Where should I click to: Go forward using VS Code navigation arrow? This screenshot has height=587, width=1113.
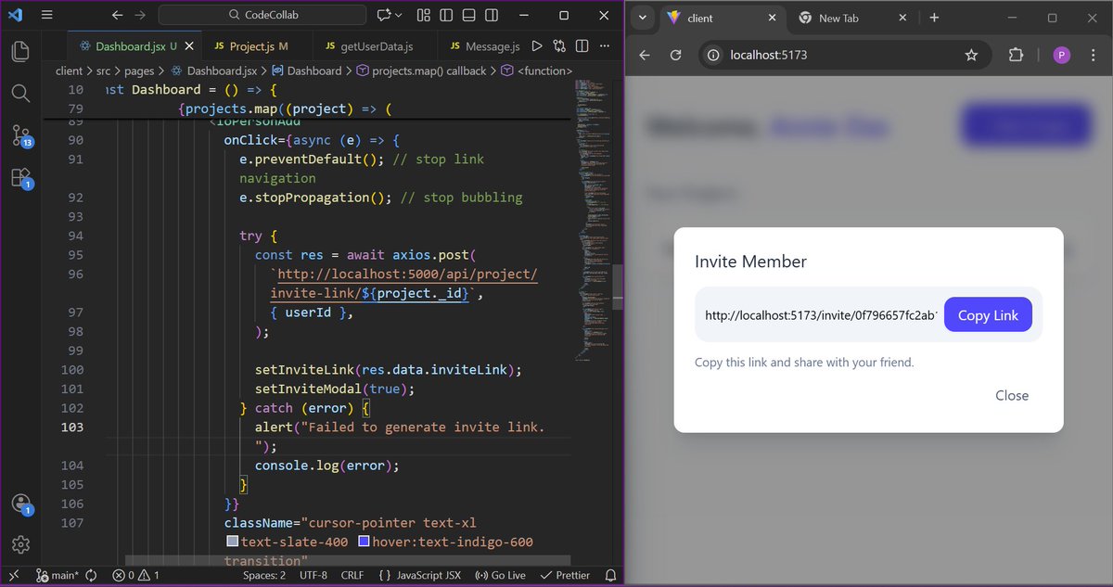[139, 16]
